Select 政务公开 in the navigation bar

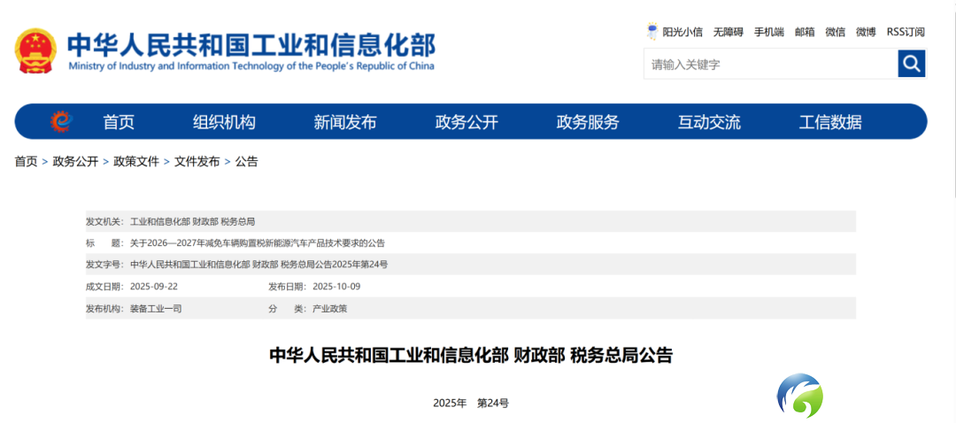pyautogui.click(x=466, y=122)
